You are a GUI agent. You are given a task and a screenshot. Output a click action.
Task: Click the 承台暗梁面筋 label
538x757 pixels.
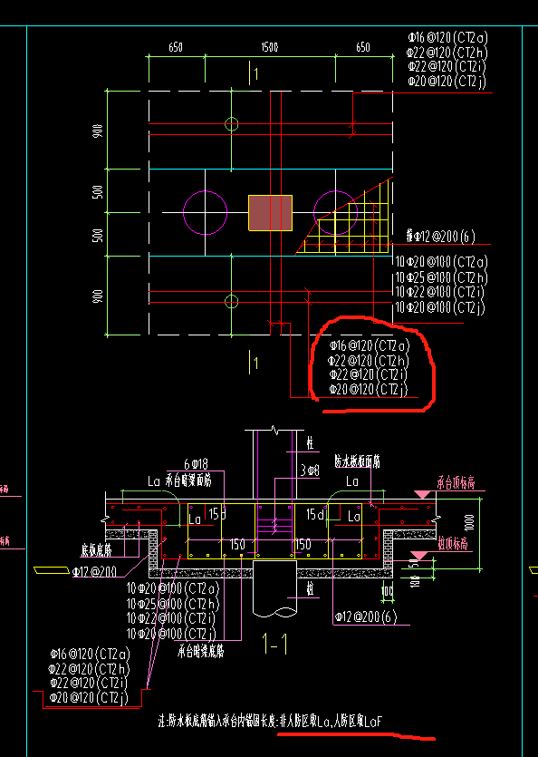[x=188, y=480]
